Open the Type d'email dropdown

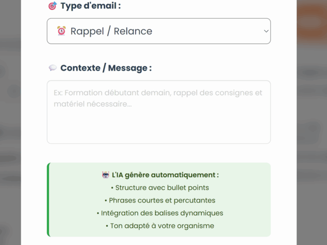[x=159, y=31]
